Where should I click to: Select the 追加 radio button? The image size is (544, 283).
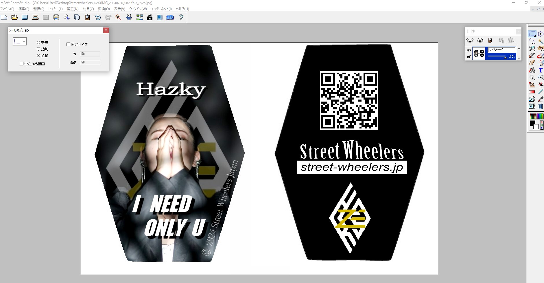point(38,49)
